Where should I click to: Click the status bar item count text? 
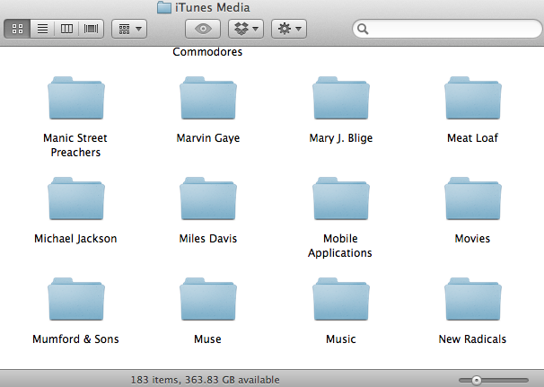205,380
